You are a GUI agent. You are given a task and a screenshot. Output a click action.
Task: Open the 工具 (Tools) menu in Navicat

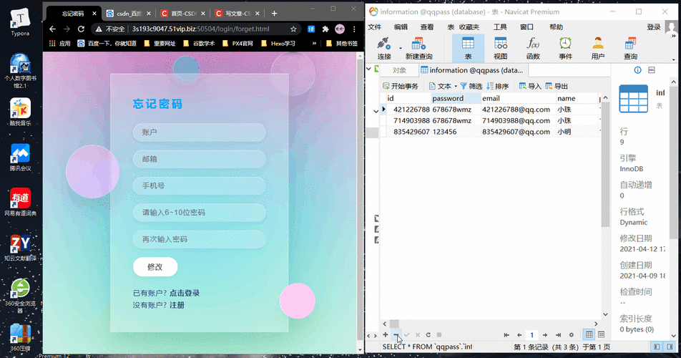(500, 27)
